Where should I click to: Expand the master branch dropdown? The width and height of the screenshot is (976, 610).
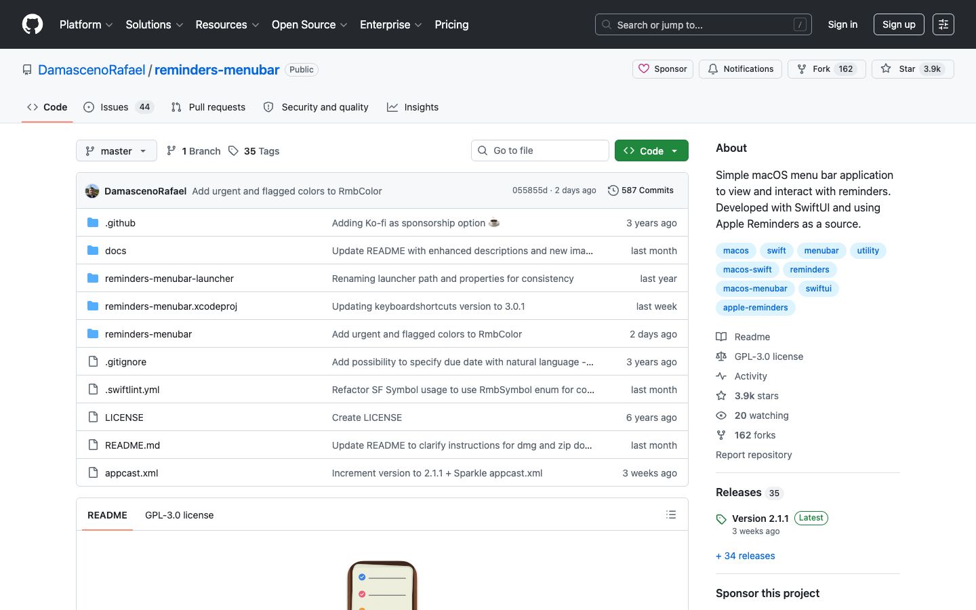click(117, 150)
